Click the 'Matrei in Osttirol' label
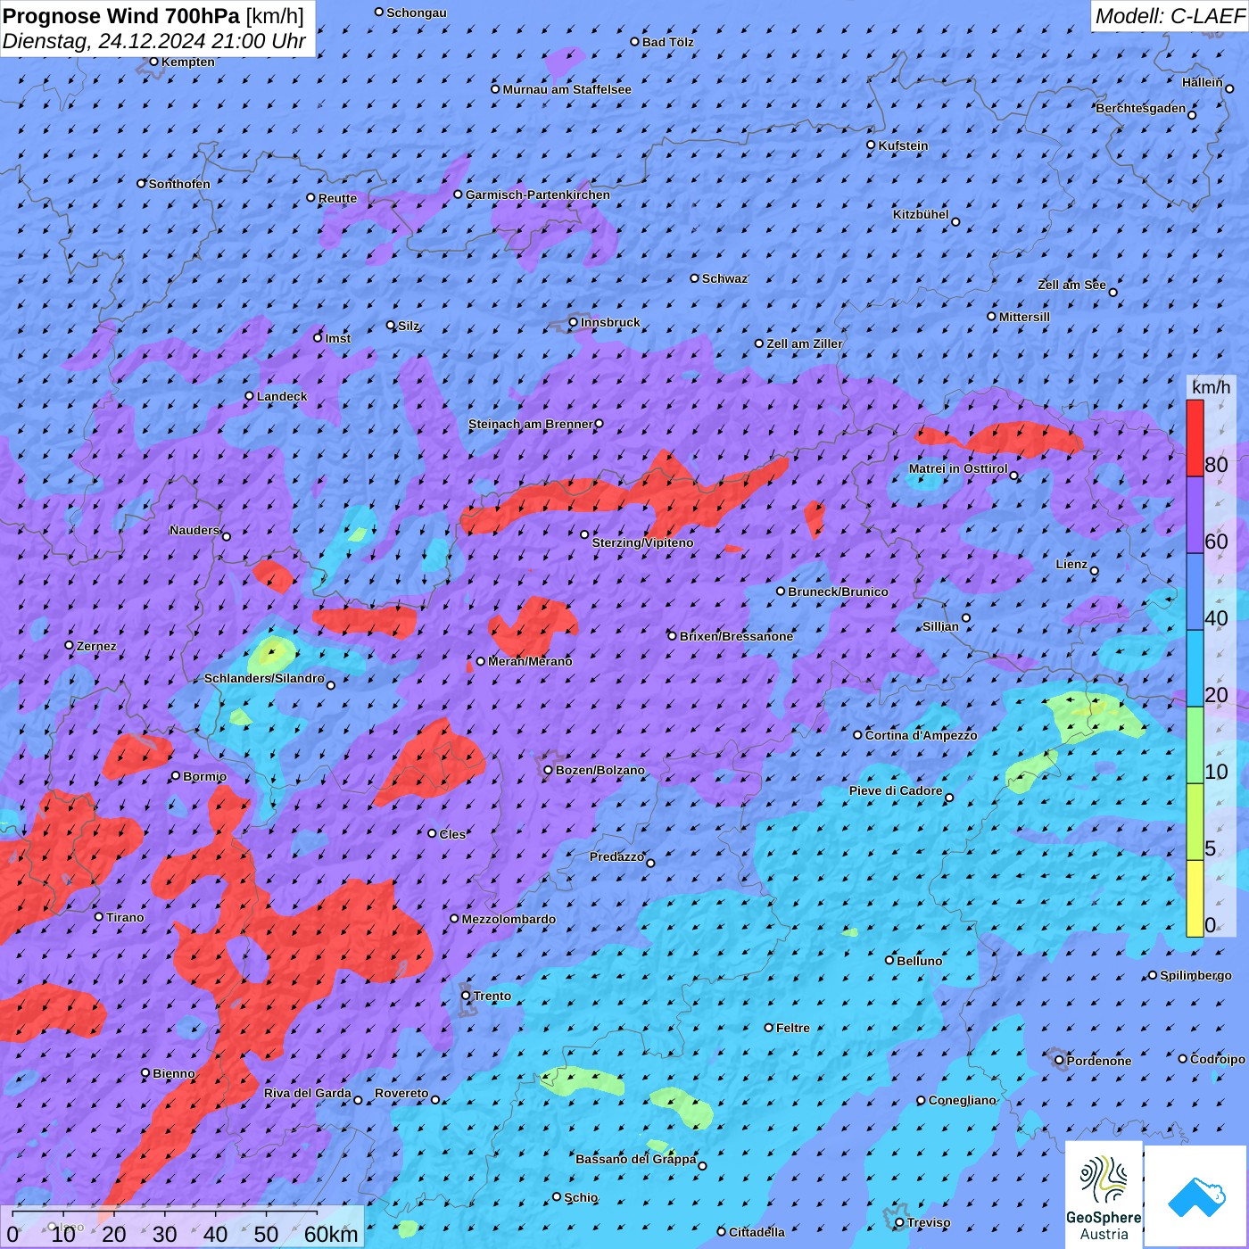Screen dimensions: 1249x1249 pyautogui.click(x=958, y=468)
